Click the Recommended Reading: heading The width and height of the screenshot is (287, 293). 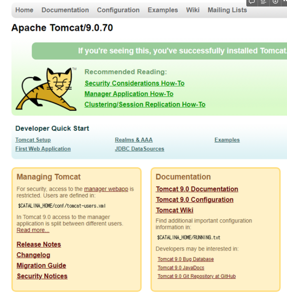[126, 72]
